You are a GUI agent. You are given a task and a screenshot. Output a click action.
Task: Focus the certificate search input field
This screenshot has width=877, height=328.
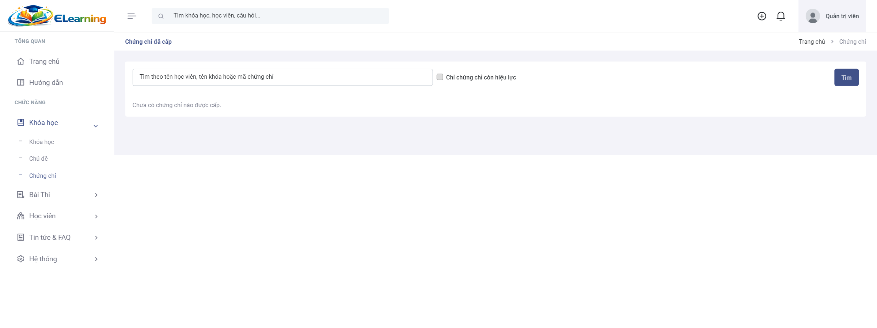pos(282,77)
